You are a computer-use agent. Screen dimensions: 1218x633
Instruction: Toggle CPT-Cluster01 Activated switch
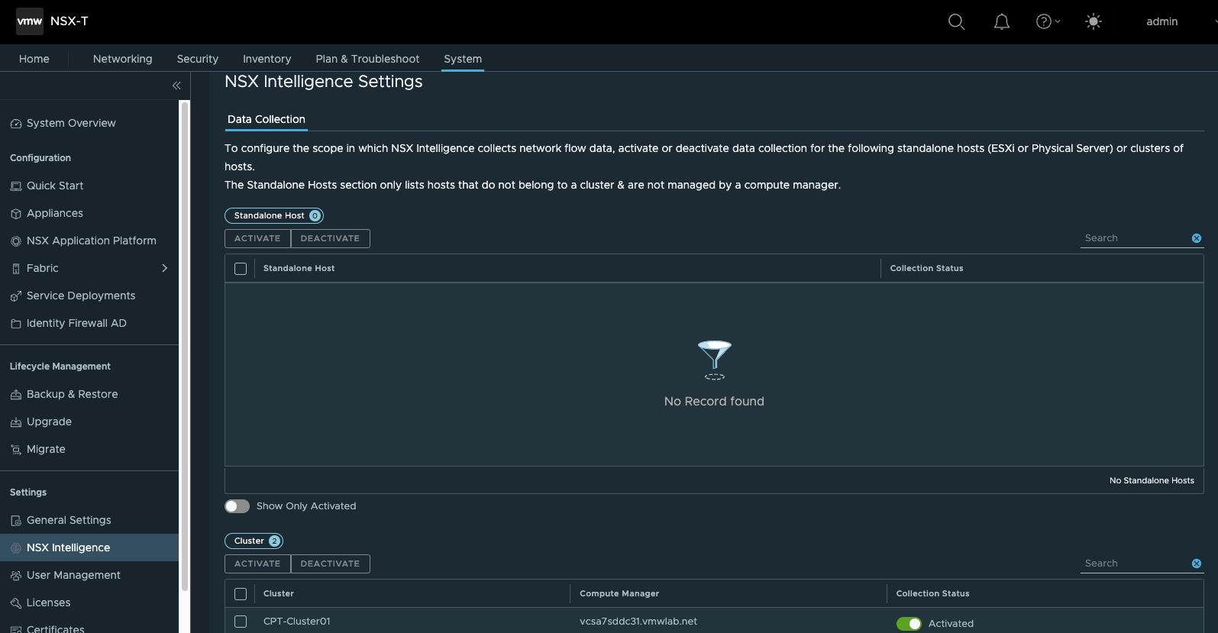909,624
